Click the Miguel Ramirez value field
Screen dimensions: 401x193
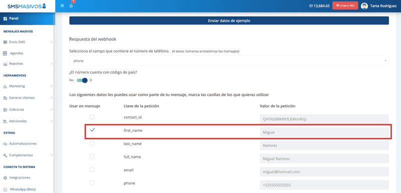tap(324, 159)
